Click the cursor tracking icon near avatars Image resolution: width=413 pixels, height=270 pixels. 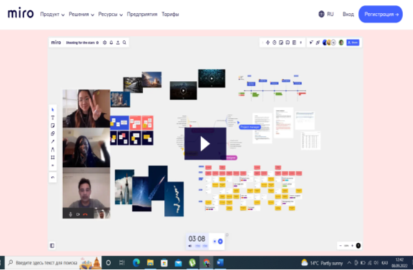[311, 42]
